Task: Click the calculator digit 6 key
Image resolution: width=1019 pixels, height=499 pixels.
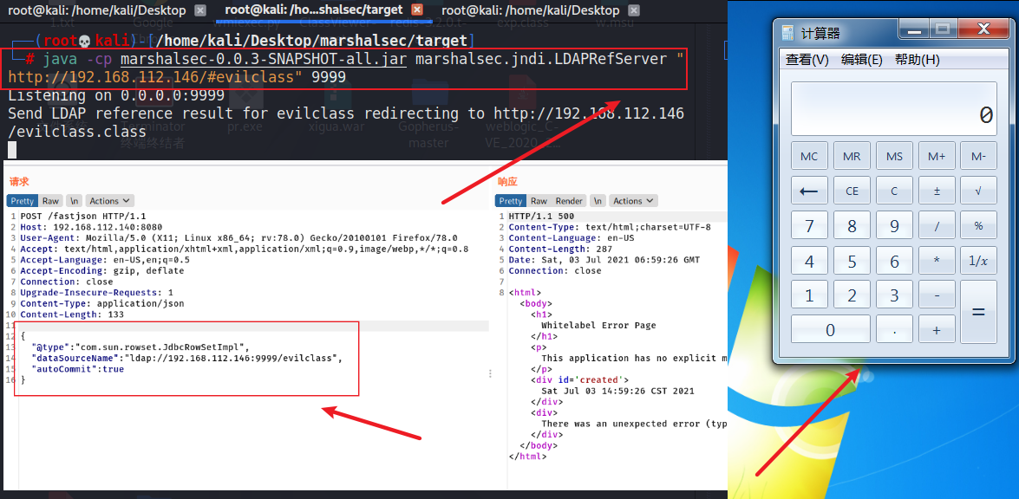Action: 894,261
